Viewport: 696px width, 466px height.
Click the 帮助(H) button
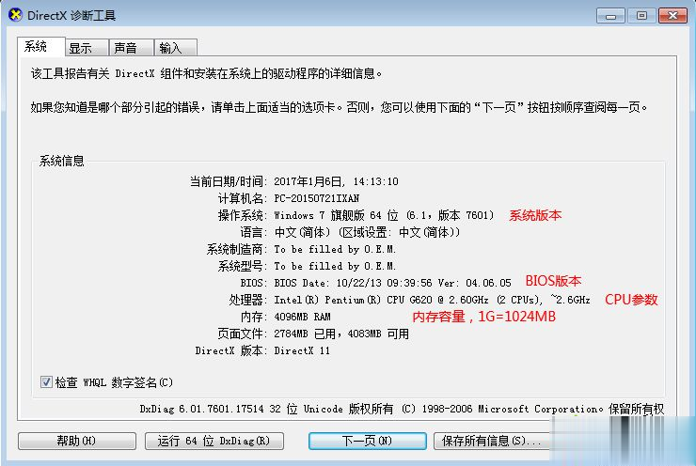click(77, 441)
